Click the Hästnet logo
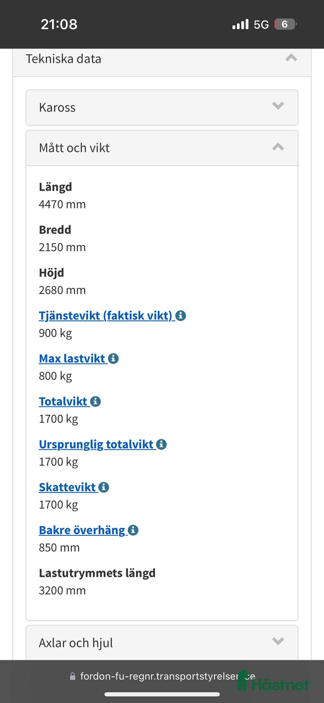 click(x=273, y=680)
